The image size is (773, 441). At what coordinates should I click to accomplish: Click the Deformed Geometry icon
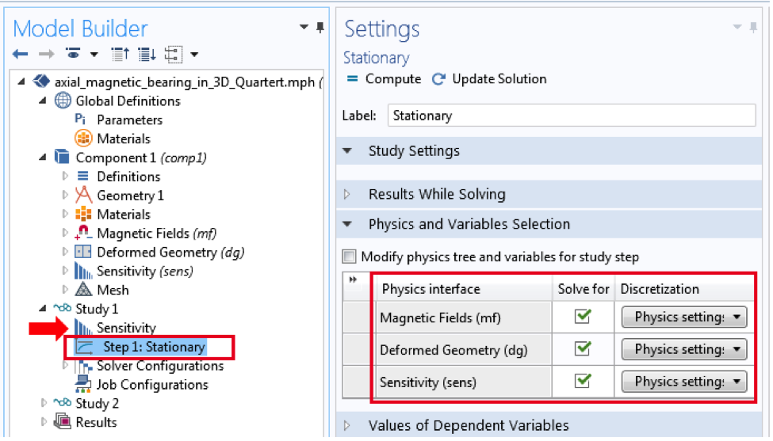[x=82, y=252]
